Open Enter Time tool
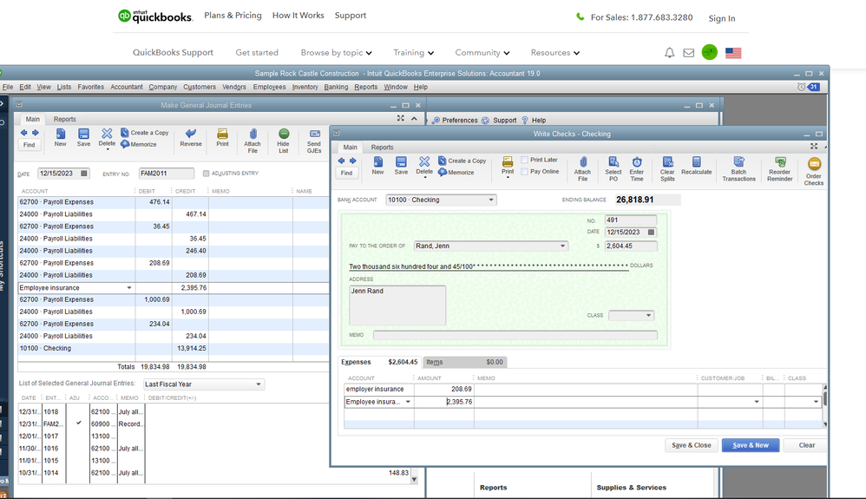This screenshot has width=866, height=499. 637,168
